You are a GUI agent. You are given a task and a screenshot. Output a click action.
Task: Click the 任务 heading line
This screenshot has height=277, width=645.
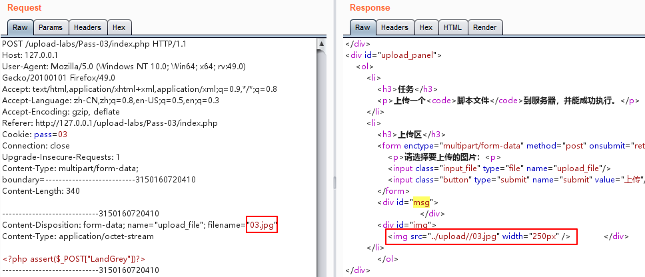tap(407, 89)
